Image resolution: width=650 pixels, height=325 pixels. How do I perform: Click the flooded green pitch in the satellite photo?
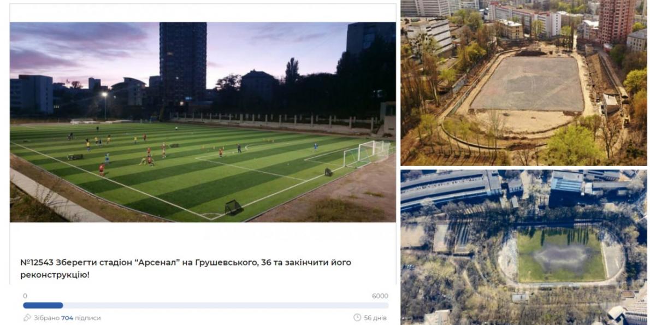coord(561,256)
